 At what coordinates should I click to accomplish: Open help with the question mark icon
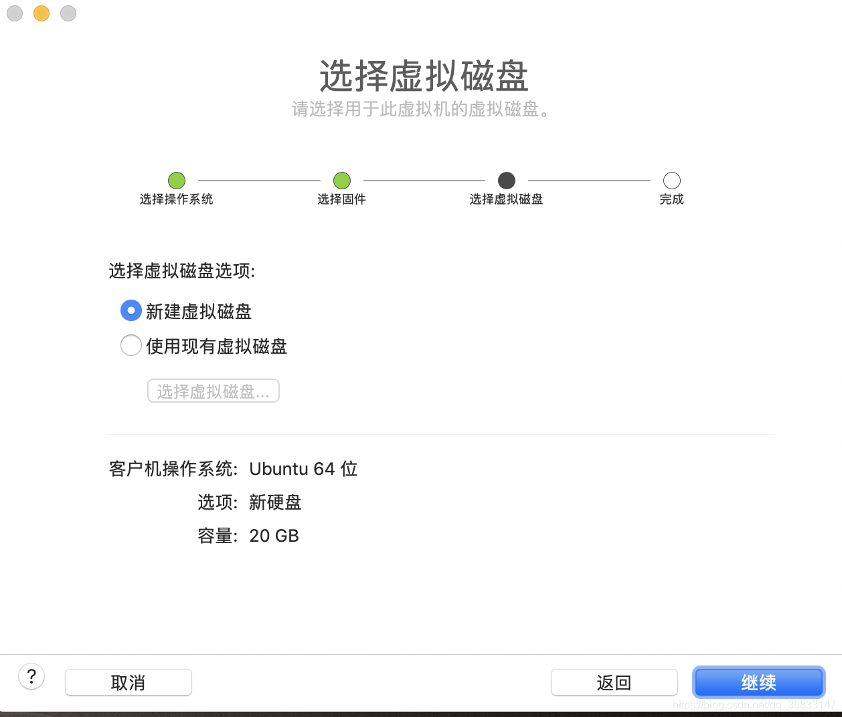(x=31, y=676)
